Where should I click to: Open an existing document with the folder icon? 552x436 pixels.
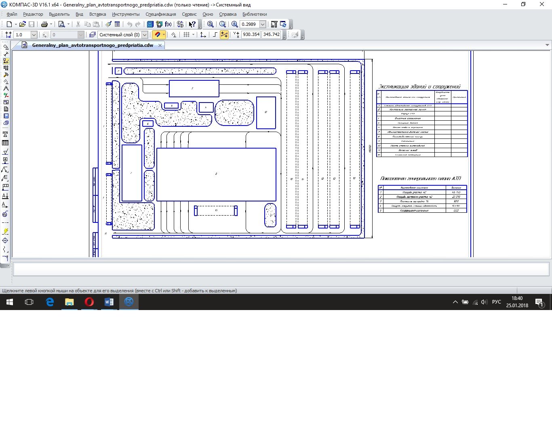tap(22, 24)
